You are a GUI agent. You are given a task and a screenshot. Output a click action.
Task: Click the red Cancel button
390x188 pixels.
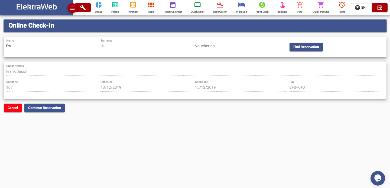click(x=13, y=108)
